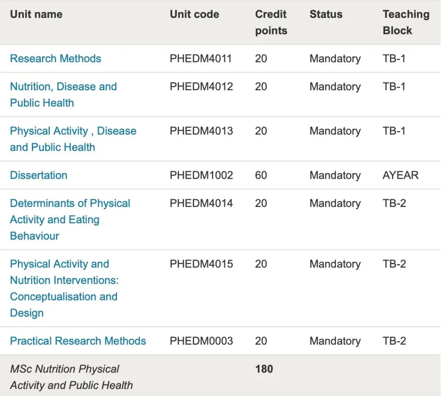
Task: Click the Teaching Block column header
Action: click(x=406, y=22)
